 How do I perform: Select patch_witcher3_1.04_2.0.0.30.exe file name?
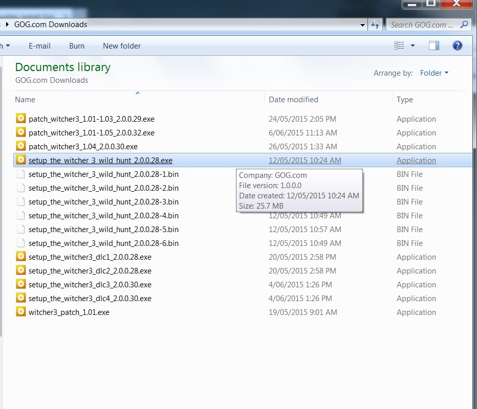click(x=83, y=146)
